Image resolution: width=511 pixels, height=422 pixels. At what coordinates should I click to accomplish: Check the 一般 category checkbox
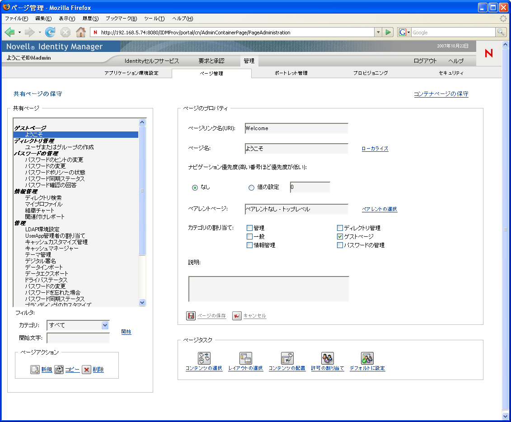250,237
